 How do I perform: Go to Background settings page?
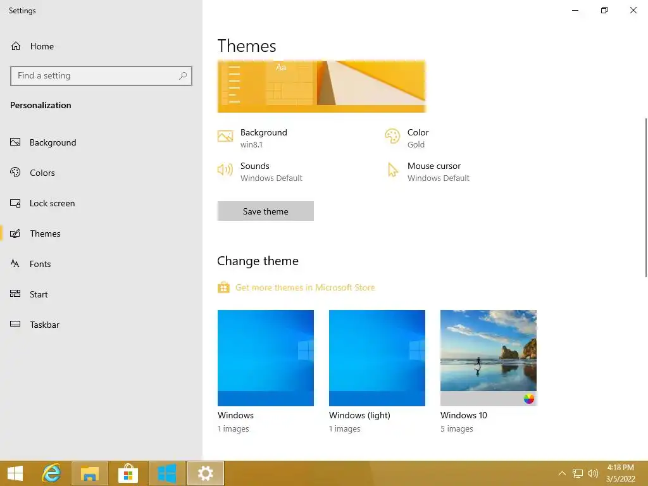point(101,142)
